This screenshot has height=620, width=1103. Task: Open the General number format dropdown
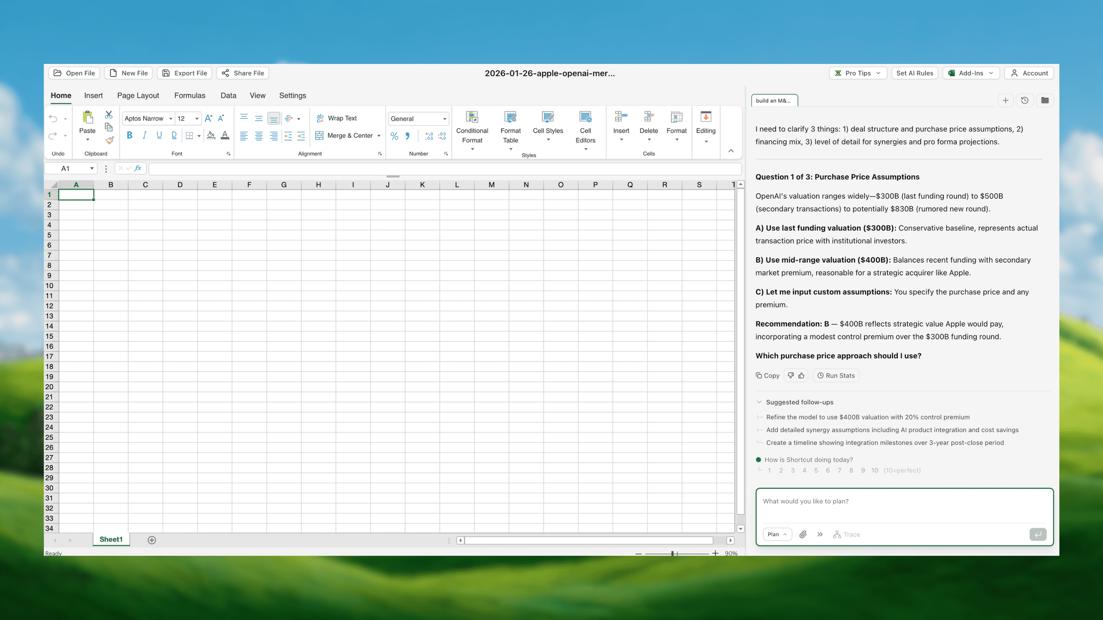[443, 119]
